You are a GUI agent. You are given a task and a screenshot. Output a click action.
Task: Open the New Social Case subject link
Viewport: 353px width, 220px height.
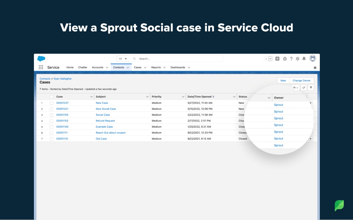[106, 109]
